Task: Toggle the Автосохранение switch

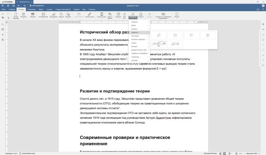Action: pyautogui.click(x=30, y=5)
